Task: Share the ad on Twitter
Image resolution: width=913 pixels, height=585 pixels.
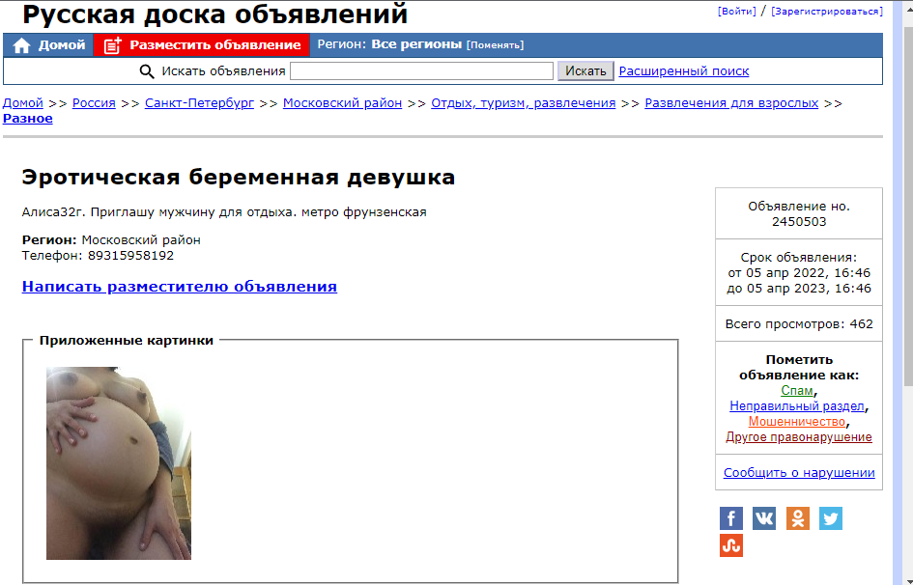Action: (831, 518)
